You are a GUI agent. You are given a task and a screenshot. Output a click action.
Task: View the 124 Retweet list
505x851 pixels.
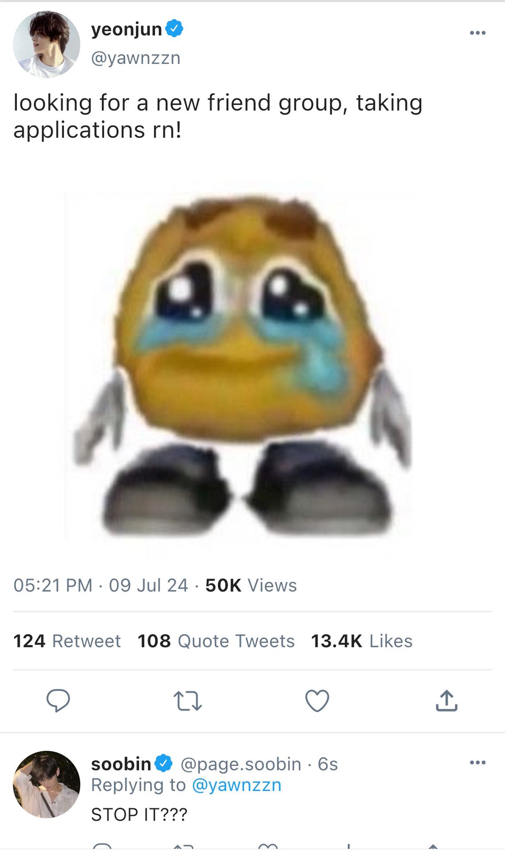(67, 641)
